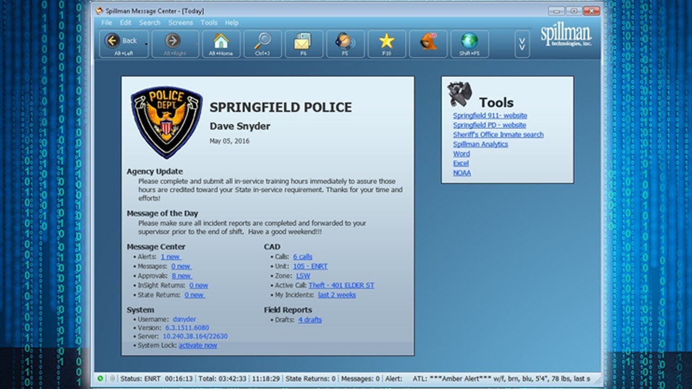Click Messages: 0 in status bar
692x389 pixels.
tap(361, 379)
